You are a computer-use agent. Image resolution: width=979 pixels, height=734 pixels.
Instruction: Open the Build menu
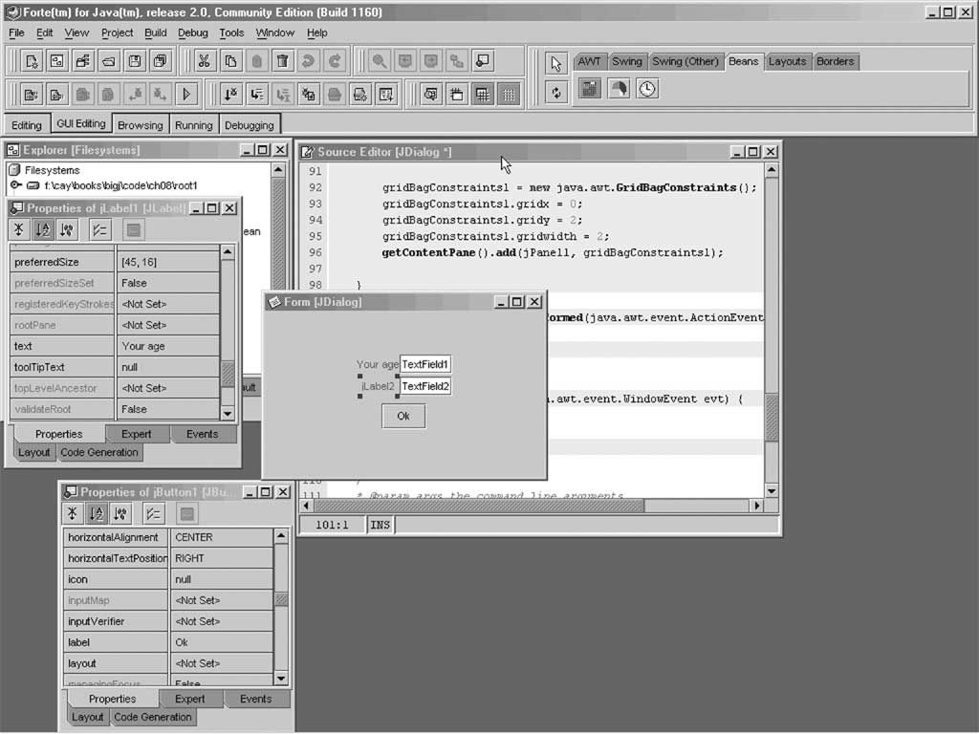point(155,32)
